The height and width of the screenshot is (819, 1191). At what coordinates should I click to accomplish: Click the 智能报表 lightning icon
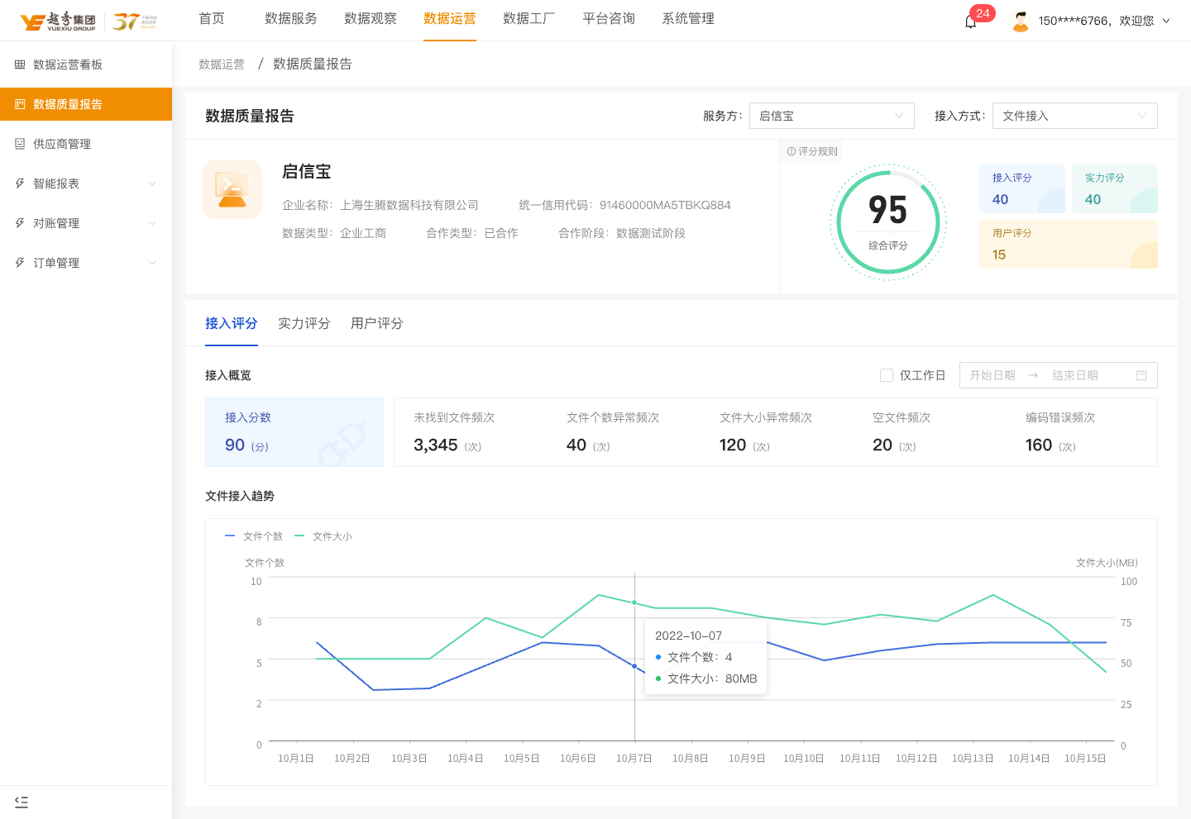point(20,183)
